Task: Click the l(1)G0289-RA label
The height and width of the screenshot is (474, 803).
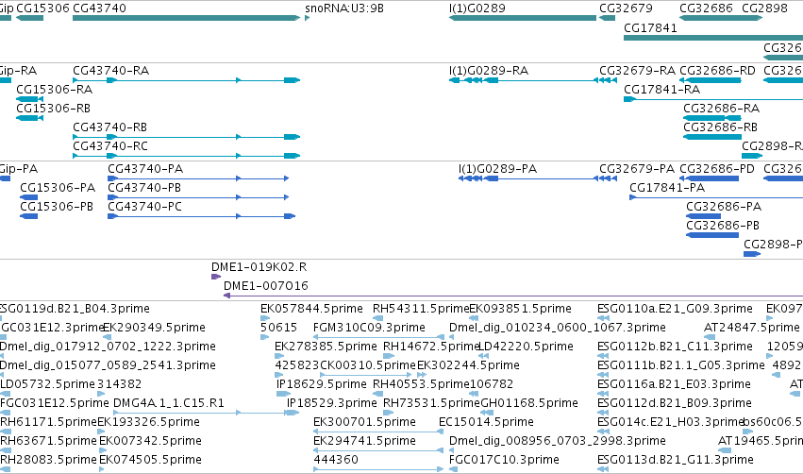Action: 489,71
